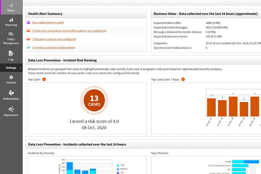Image resolution: width=261 pixels, height=174 pixels.
Task: Select the 'Exceed a risk score of 4.0' text
Action: tap(94, 121)
